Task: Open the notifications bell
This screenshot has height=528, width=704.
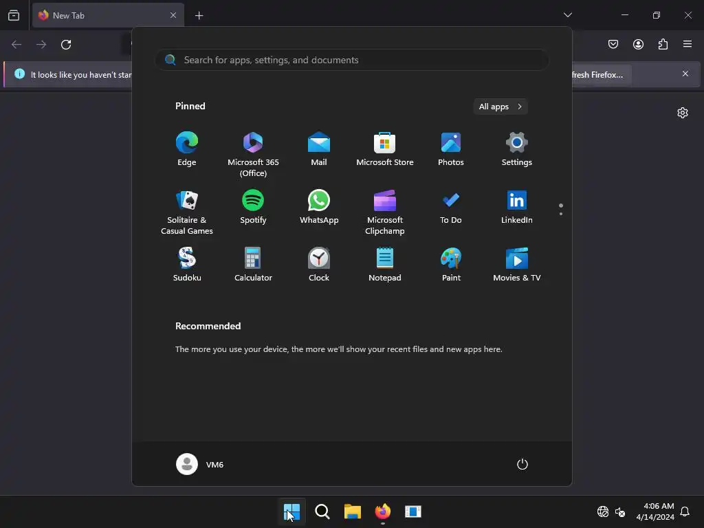Action: 685,511
